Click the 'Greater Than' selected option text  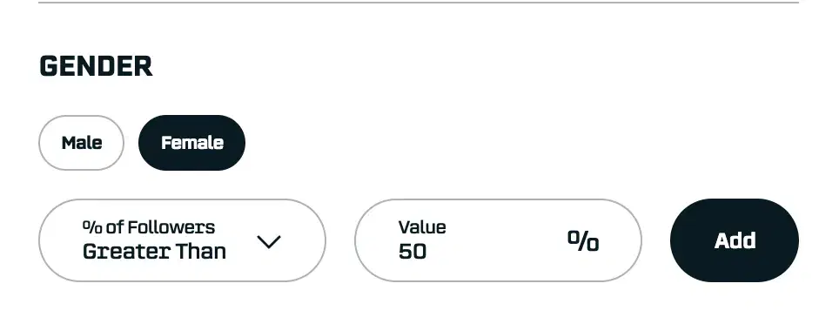(154, 251)
